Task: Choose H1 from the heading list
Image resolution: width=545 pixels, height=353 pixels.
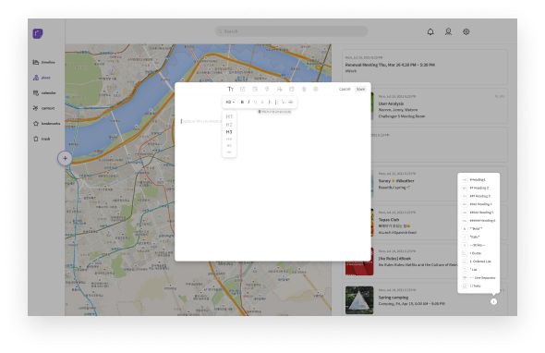Action: (229, 116)
